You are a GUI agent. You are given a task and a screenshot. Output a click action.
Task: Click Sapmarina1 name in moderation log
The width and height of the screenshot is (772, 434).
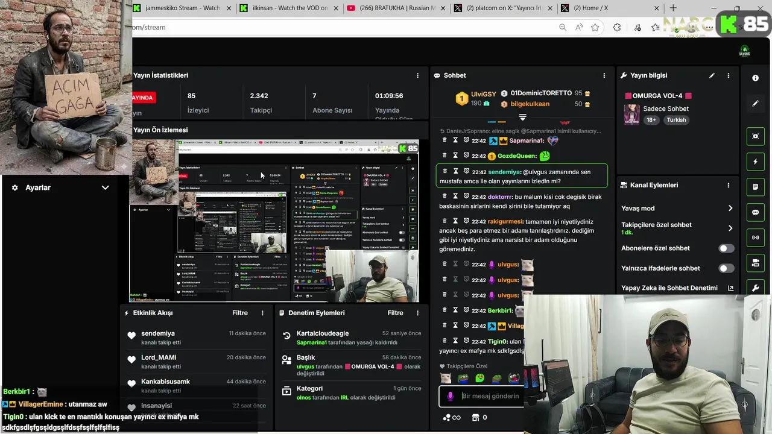tap(311, 342)
